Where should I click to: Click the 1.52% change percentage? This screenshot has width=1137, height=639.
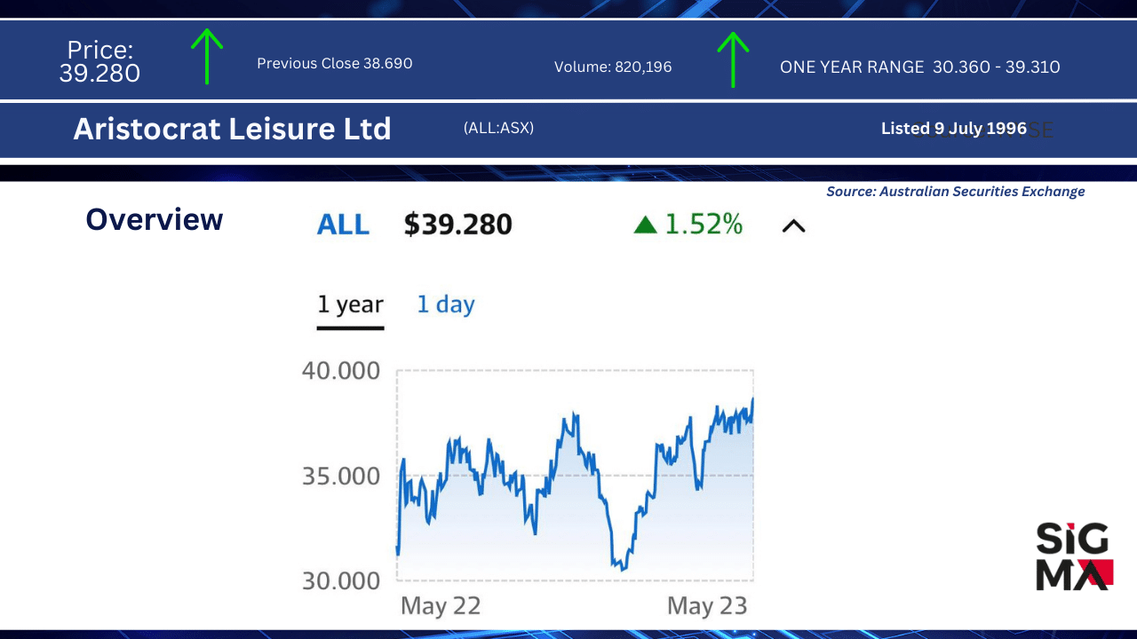pos(704,225)
